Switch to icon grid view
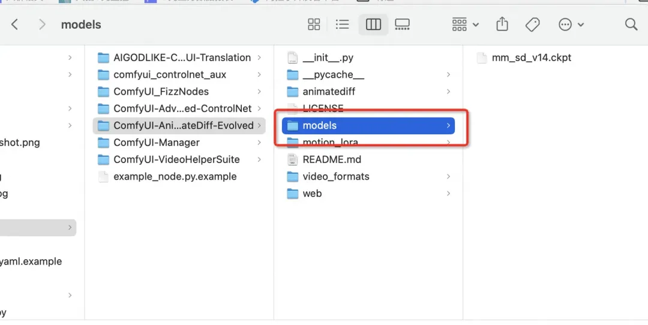 [x=314, y=25]
